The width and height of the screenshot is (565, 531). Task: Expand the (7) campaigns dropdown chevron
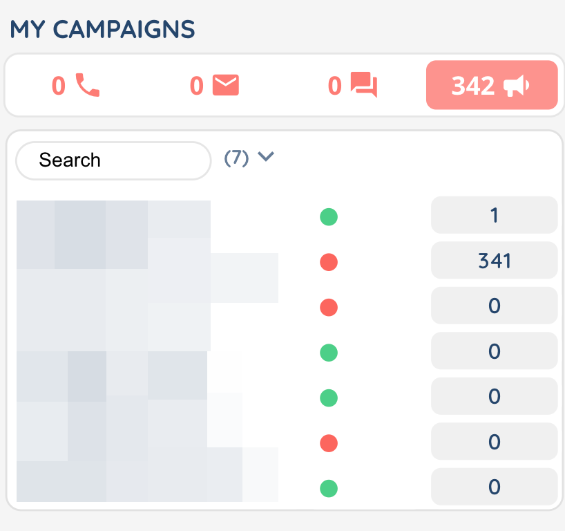(266, 158)
